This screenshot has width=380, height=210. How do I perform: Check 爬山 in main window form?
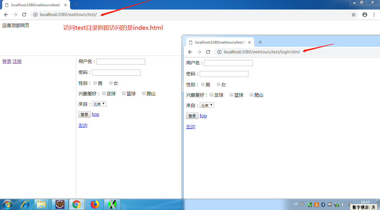pyautogui.click(x=144, y=93)
